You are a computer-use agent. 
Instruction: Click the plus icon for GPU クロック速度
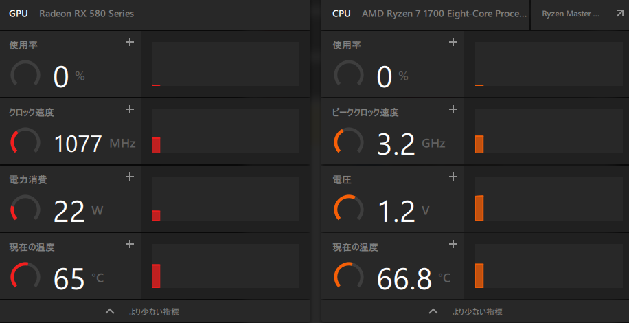point(129,109)
